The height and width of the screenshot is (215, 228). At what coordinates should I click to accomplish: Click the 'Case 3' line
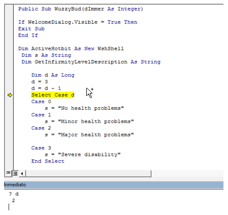[41, 148]
